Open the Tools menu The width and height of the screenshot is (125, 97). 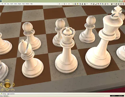23,4
